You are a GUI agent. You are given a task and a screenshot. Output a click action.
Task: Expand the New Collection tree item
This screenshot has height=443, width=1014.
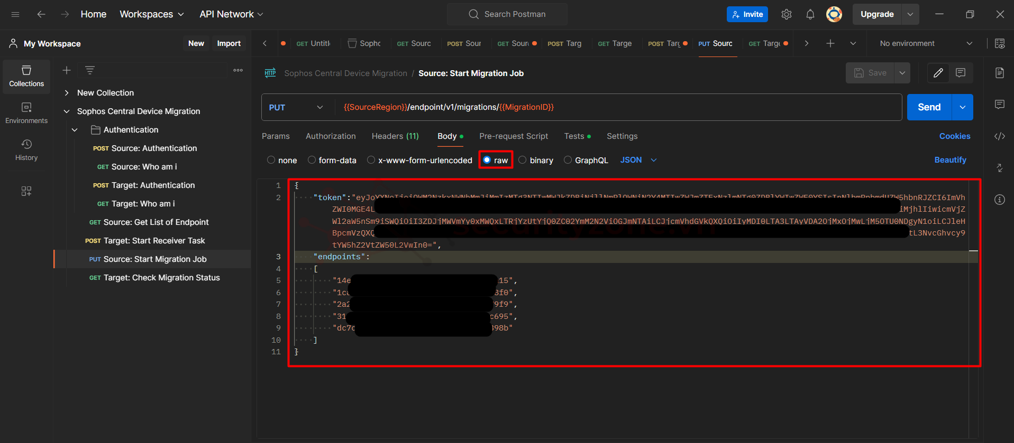click(x=67, y=93)
